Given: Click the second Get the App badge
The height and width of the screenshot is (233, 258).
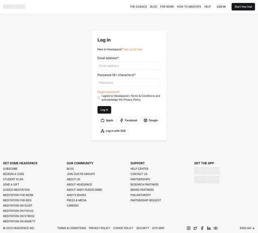Looking at the screenshot, I should tap(207, 180).
